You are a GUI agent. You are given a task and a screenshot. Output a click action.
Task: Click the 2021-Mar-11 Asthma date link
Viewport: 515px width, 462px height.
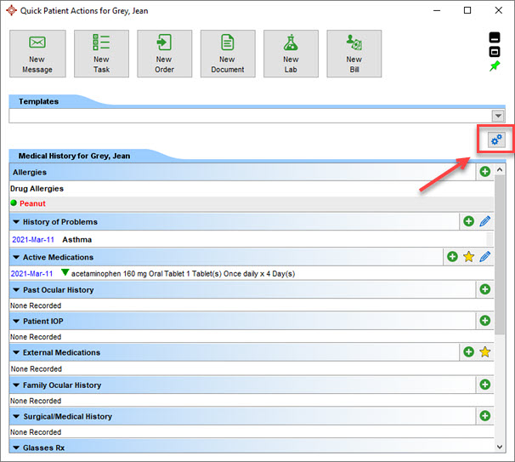[31, 239]
